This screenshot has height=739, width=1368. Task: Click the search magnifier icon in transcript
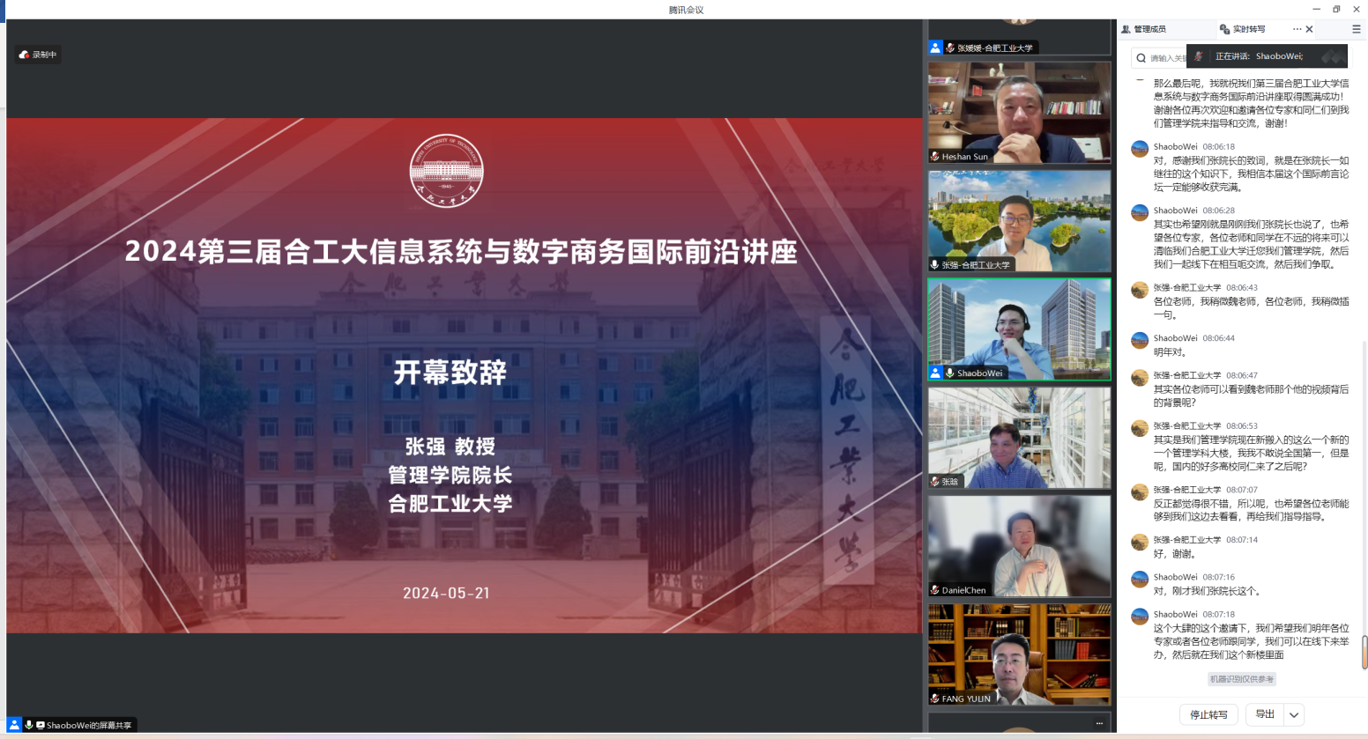click(x=1141, y=58)
